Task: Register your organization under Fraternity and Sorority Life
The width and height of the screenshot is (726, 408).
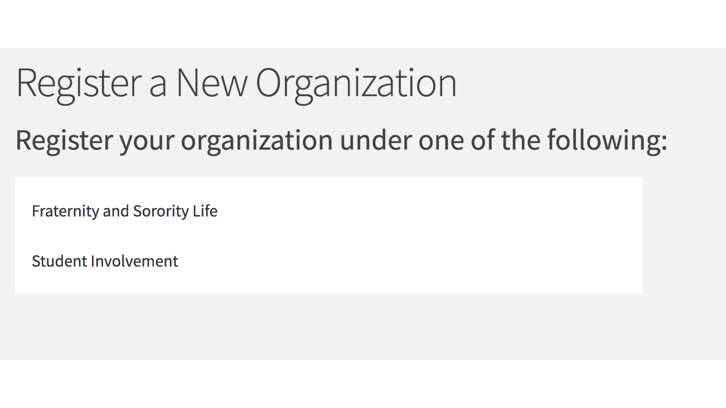Action: 125,211
